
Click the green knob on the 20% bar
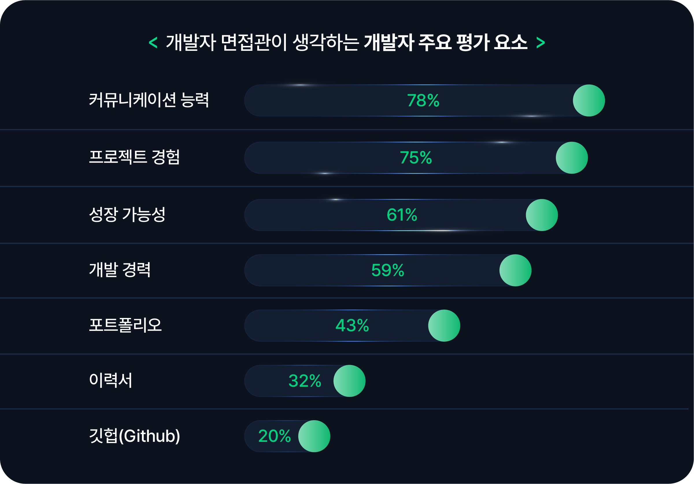[x=314, y=436]
